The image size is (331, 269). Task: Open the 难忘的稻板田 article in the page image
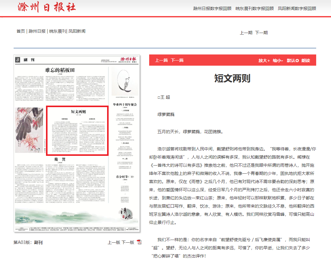click(x=60, y=70)
